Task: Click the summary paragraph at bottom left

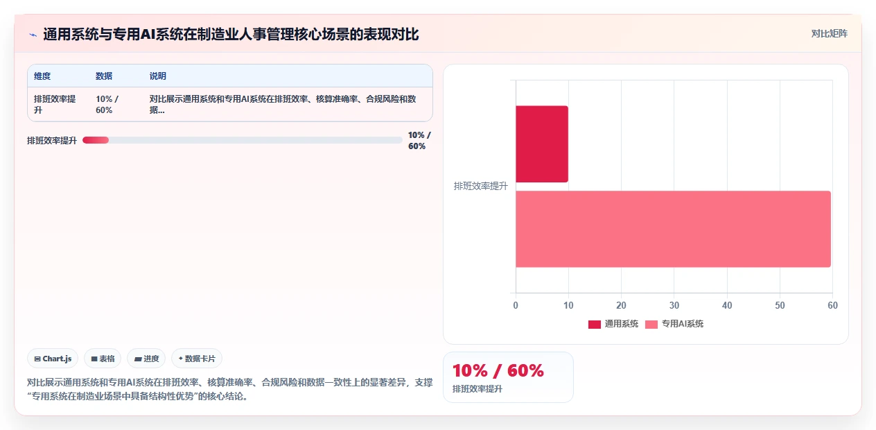Action: pos(229,389)
